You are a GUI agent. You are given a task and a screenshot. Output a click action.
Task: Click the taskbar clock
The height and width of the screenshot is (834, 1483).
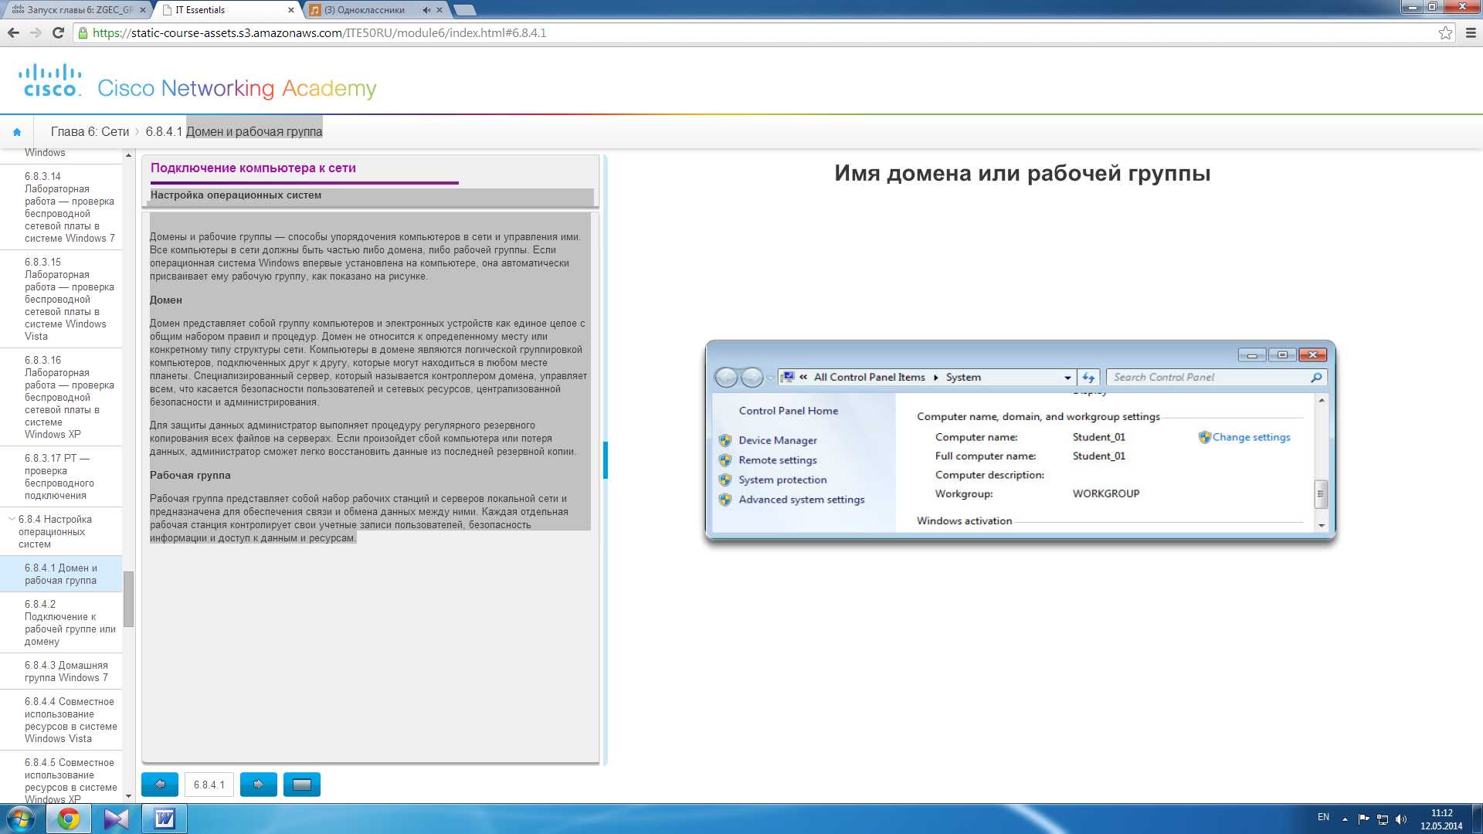point(1441,819)
